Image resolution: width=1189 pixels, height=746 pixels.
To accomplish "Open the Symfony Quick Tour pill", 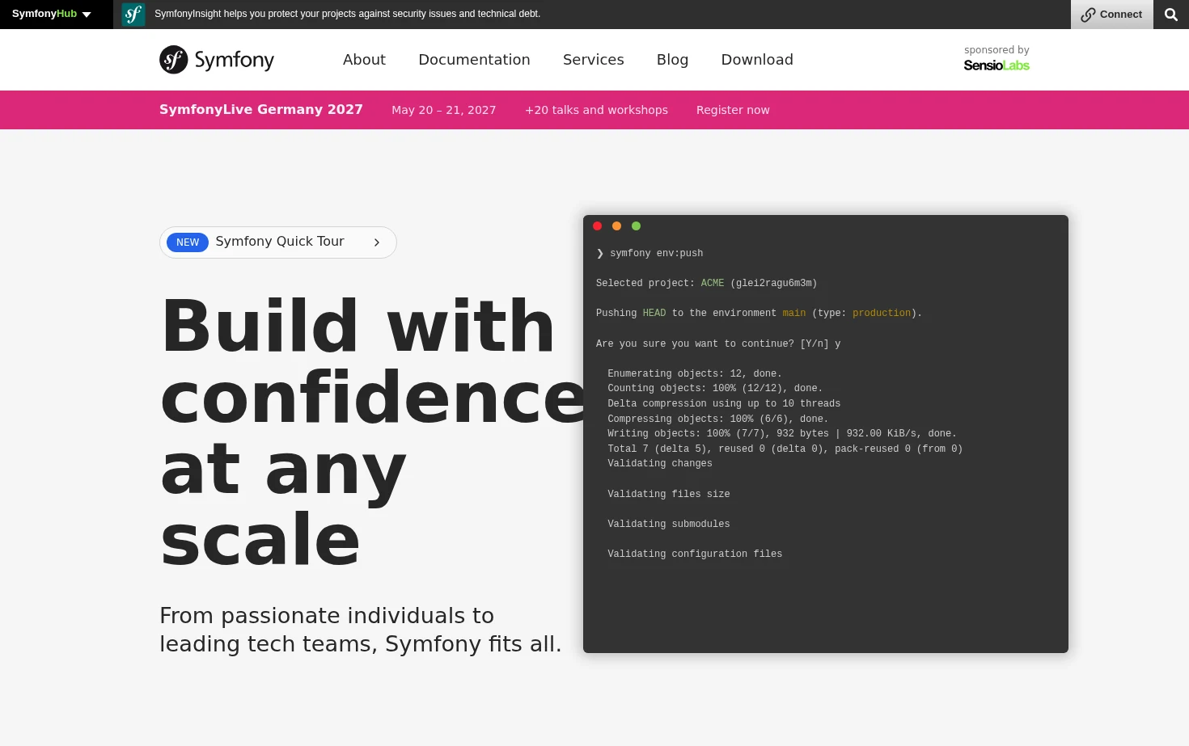I will coord(278,242).
